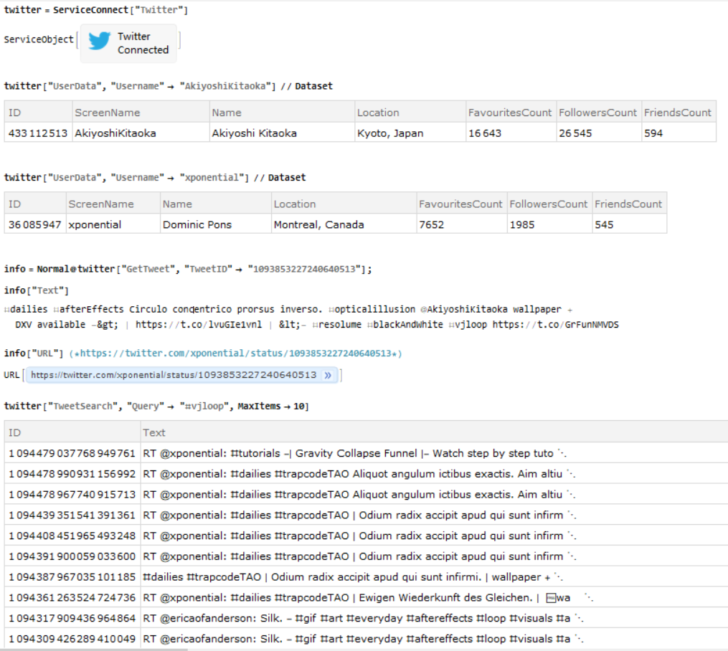Select tweet ID 1 094391 900059 033600
The image size is (728, 651).
(72, 556)
